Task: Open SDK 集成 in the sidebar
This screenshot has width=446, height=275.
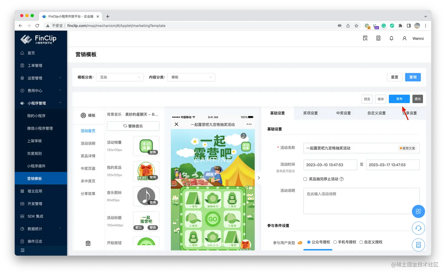Action: 41,216
